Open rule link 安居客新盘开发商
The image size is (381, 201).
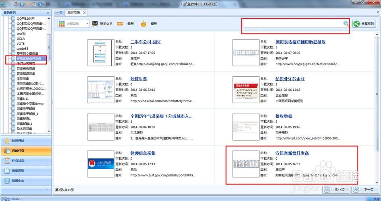click(x=292, y=153)
